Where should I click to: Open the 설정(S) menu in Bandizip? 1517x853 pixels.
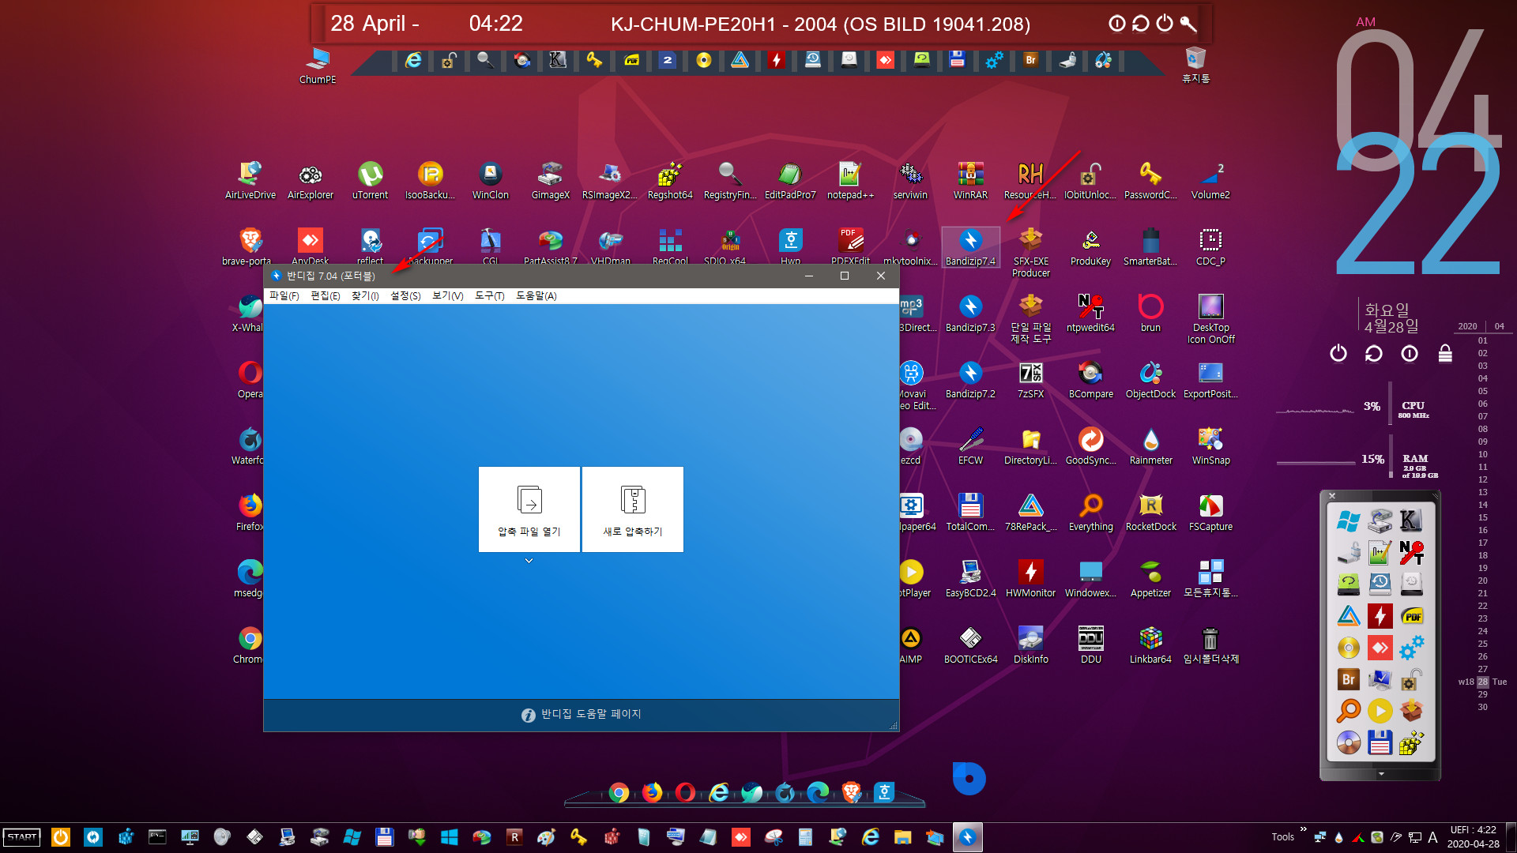coord(405,295)
